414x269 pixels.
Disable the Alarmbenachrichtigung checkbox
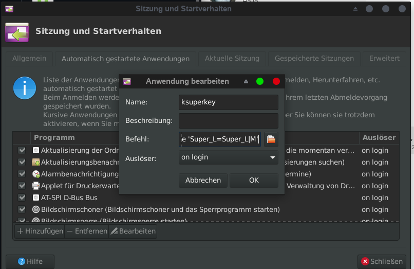coord(22,174)
